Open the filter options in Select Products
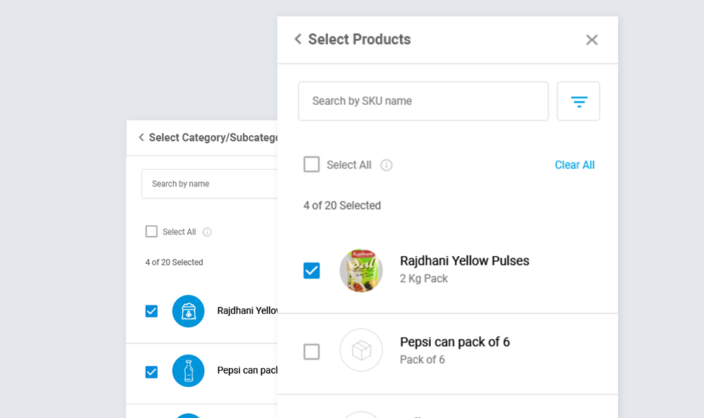 coord(579,101)
